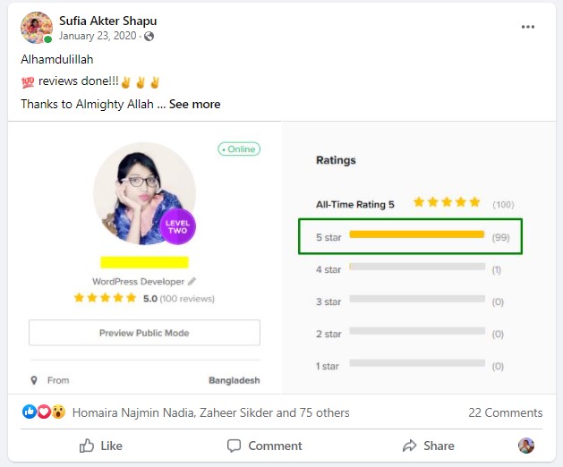Click the green Online status badge
Viewport: 563px width, 467px height.
click(x=239, y=149)
